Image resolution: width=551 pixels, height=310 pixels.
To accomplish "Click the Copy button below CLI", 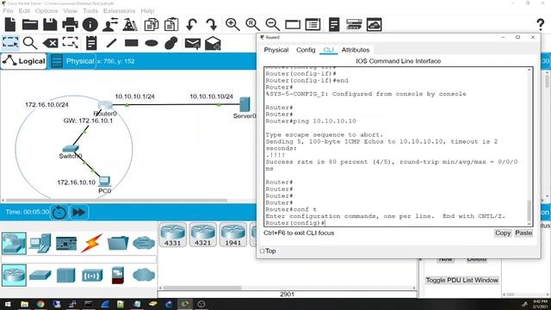I will pos(503,233).
